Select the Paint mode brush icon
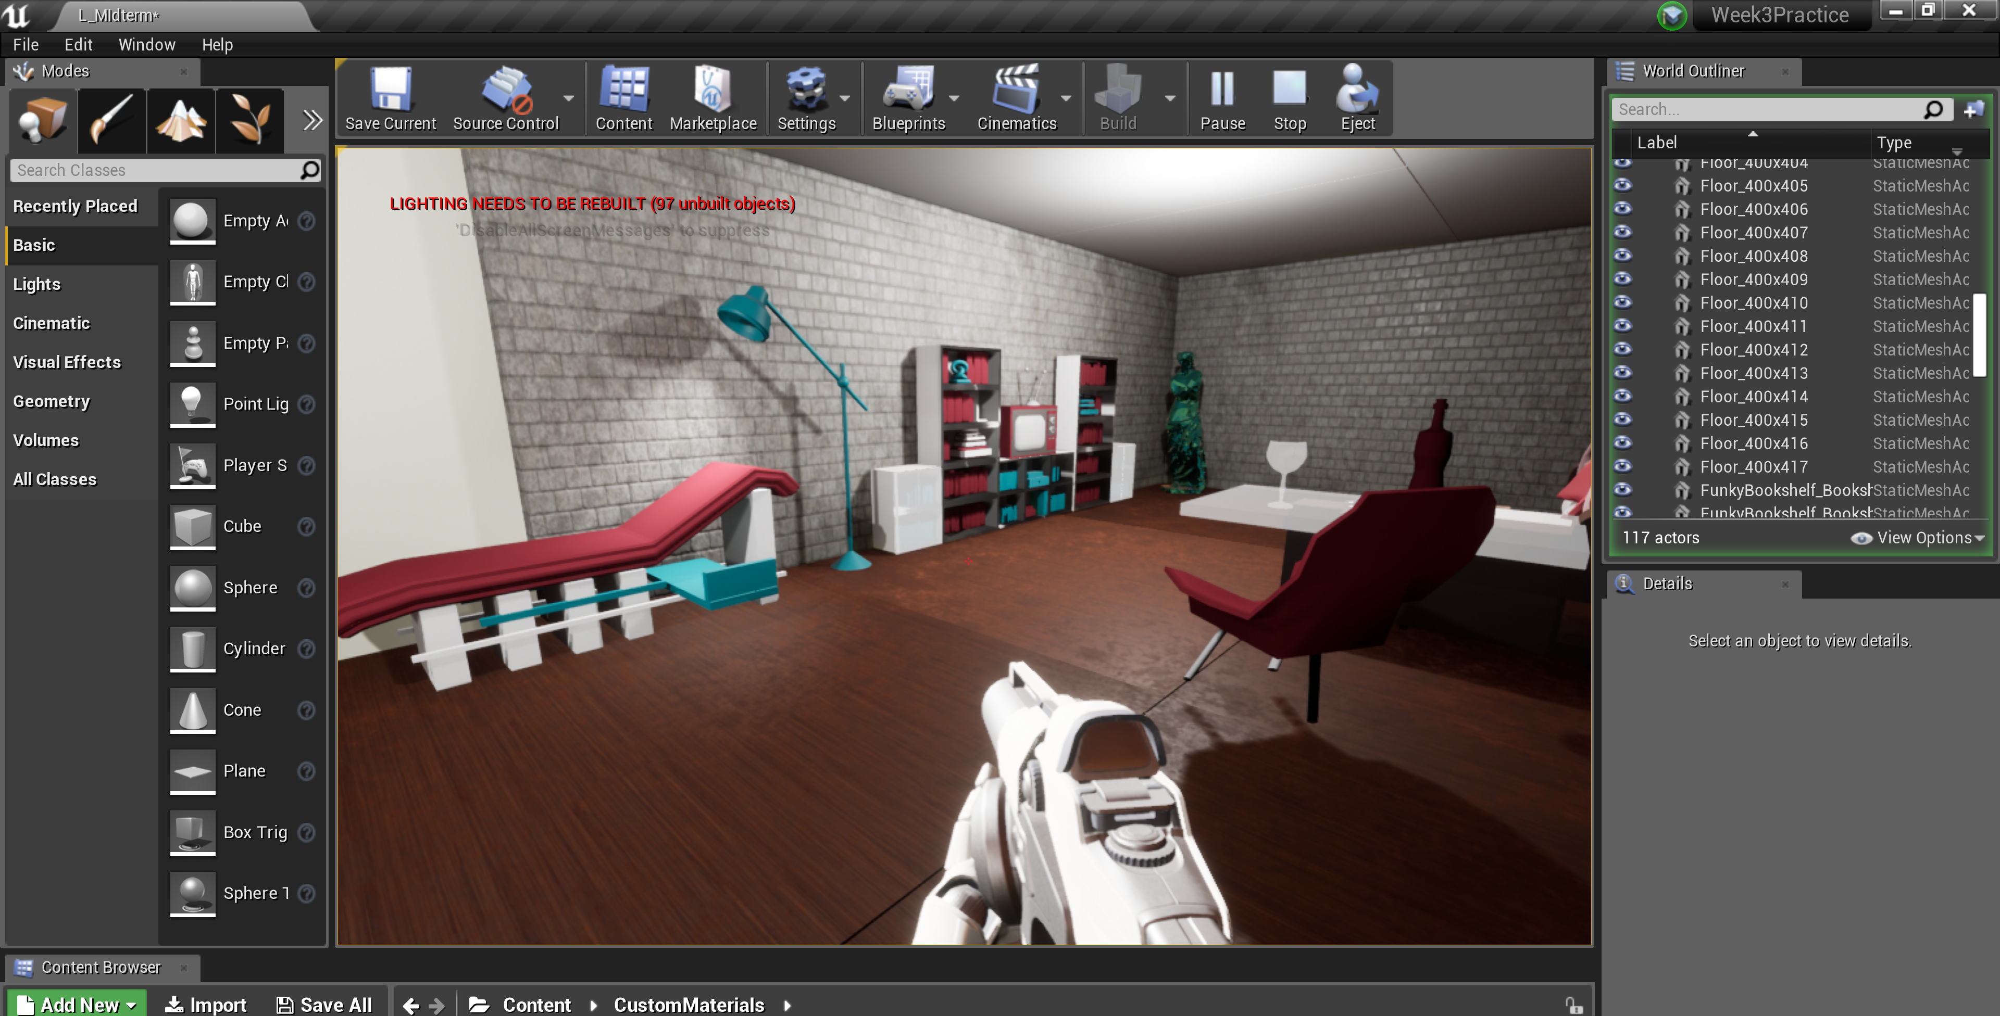This screenshot has width=2000, height=1016. [x=112, y=120]
